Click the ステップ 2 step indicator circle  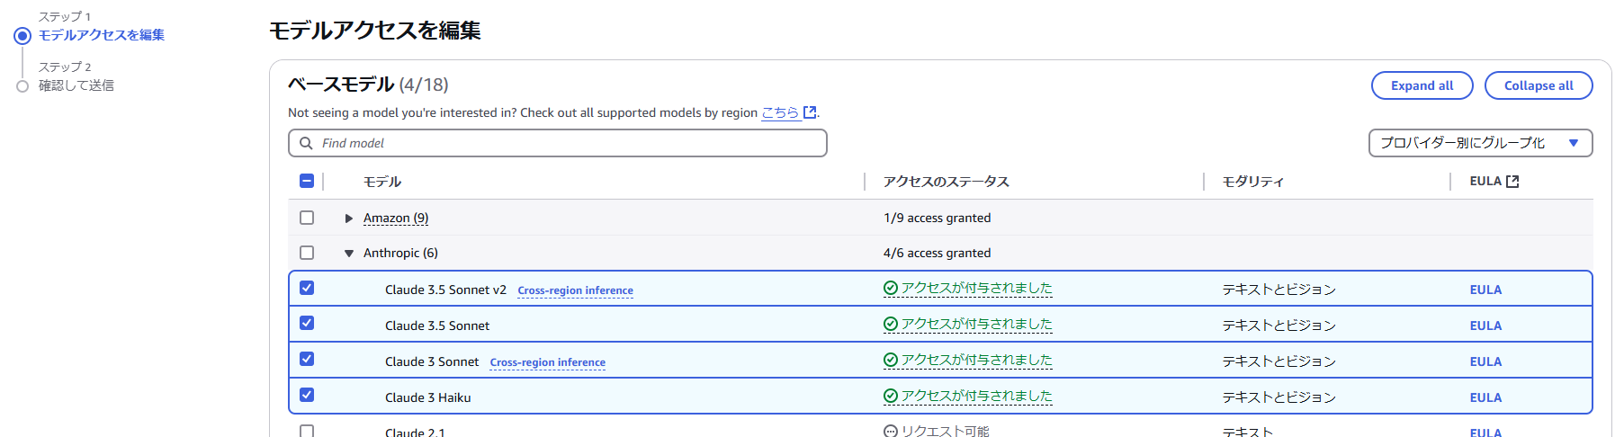pos(22,86)
